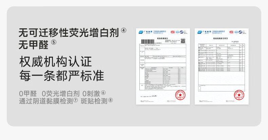Click the circled footnote marker ⑥ after 0刺激

(x=103, y=92)
